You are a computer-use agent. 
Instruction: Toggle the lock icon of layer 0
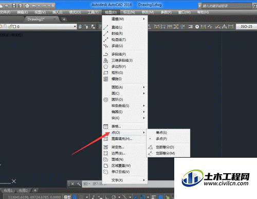click(11, 27)
